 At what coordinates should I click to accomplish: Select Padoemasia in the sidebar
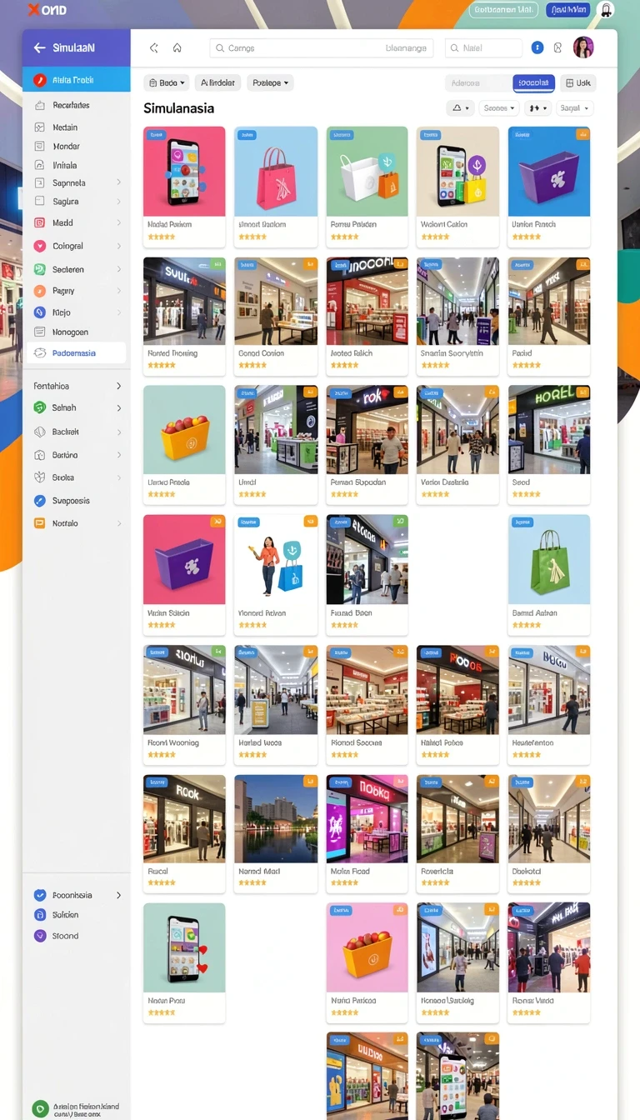click(x=77, y=353)
